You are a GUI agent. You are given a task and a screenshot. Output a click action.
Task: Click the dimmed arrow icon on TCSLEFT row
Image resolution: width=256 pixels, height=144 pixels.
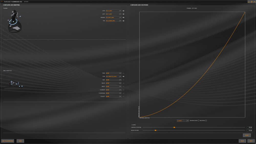tap(123, 96)
